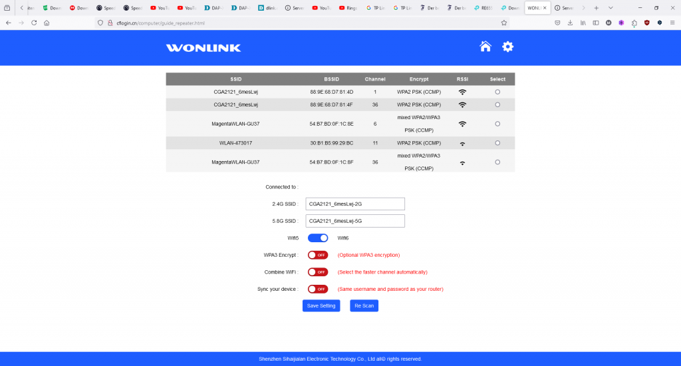This screenshot has width=681, height=366.
Task: Click the Shenzhen Sihaijialan footer text
Action: tap(340, 359)
